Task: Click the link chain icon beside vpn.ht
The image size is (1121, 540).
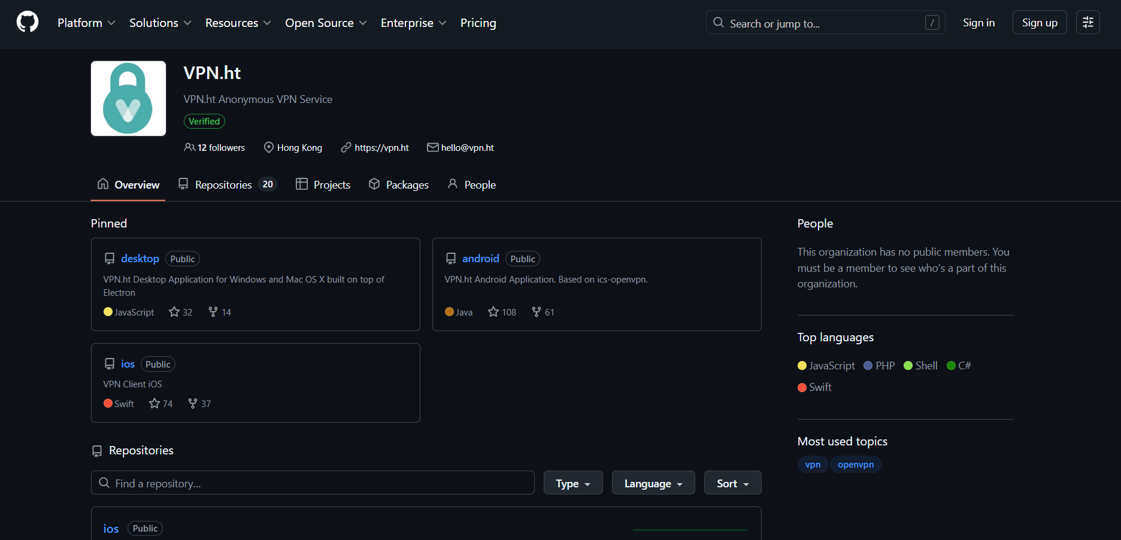Action: click(x=346, y=147)
